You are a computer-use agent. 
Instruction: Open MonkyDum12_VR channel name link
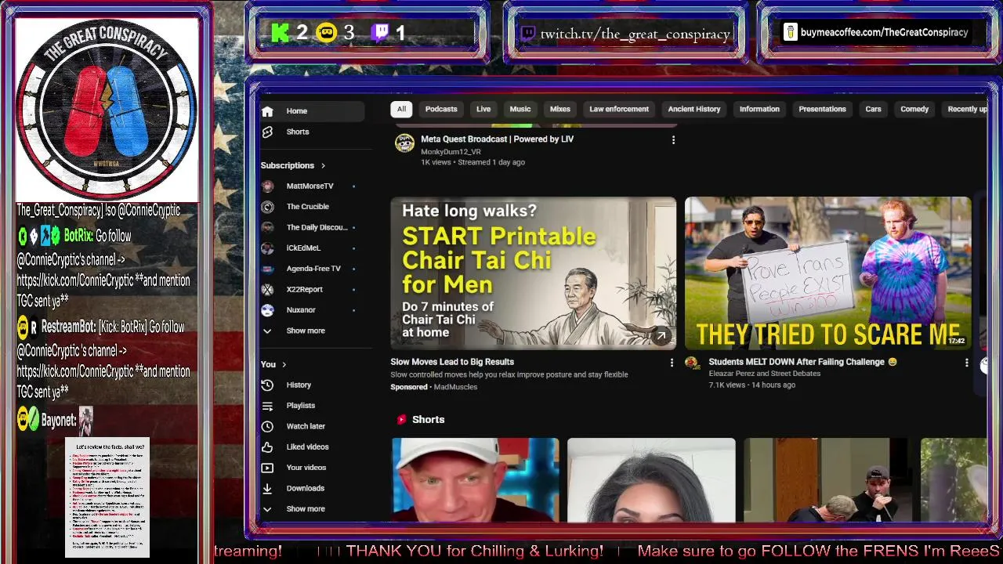[451, 152]
